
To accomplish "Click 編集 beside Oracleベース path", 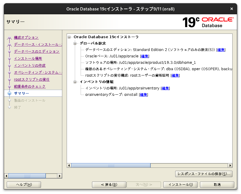I will (x=145, y=56).
